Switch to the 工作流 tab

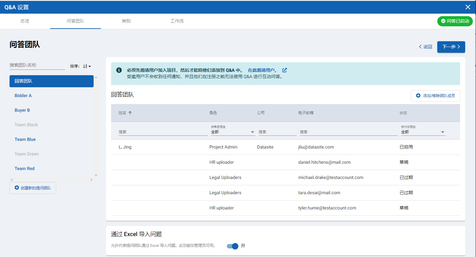177,21
